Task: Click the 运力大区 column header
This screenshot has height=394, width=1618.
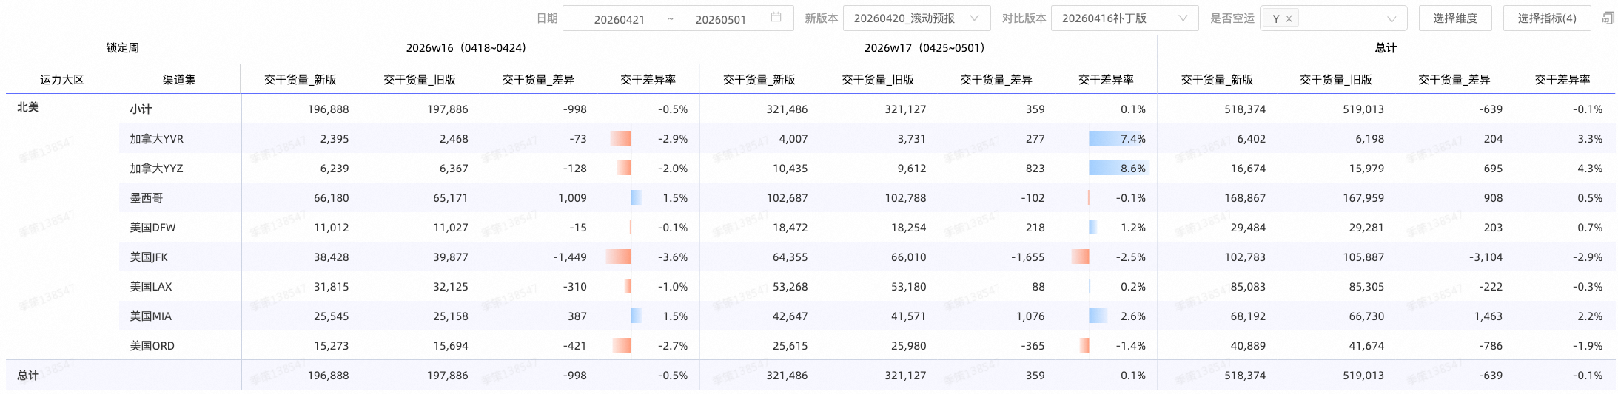Action: (x=62, y=79)
